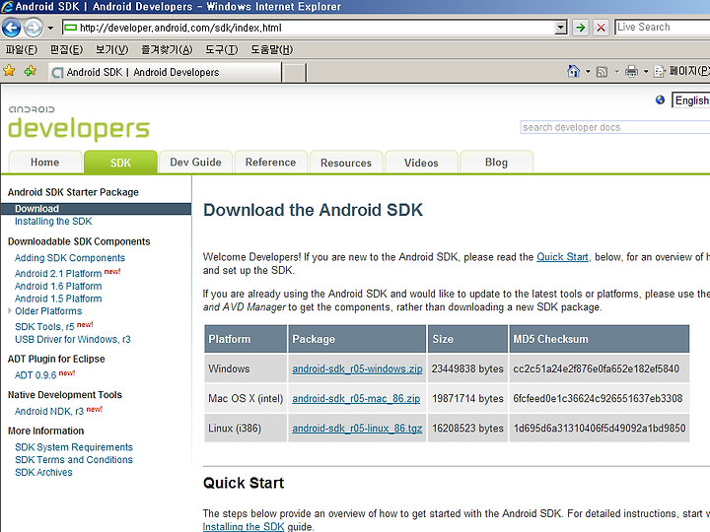
Task: Click the empty new tab button
Action: coord(294,72)
